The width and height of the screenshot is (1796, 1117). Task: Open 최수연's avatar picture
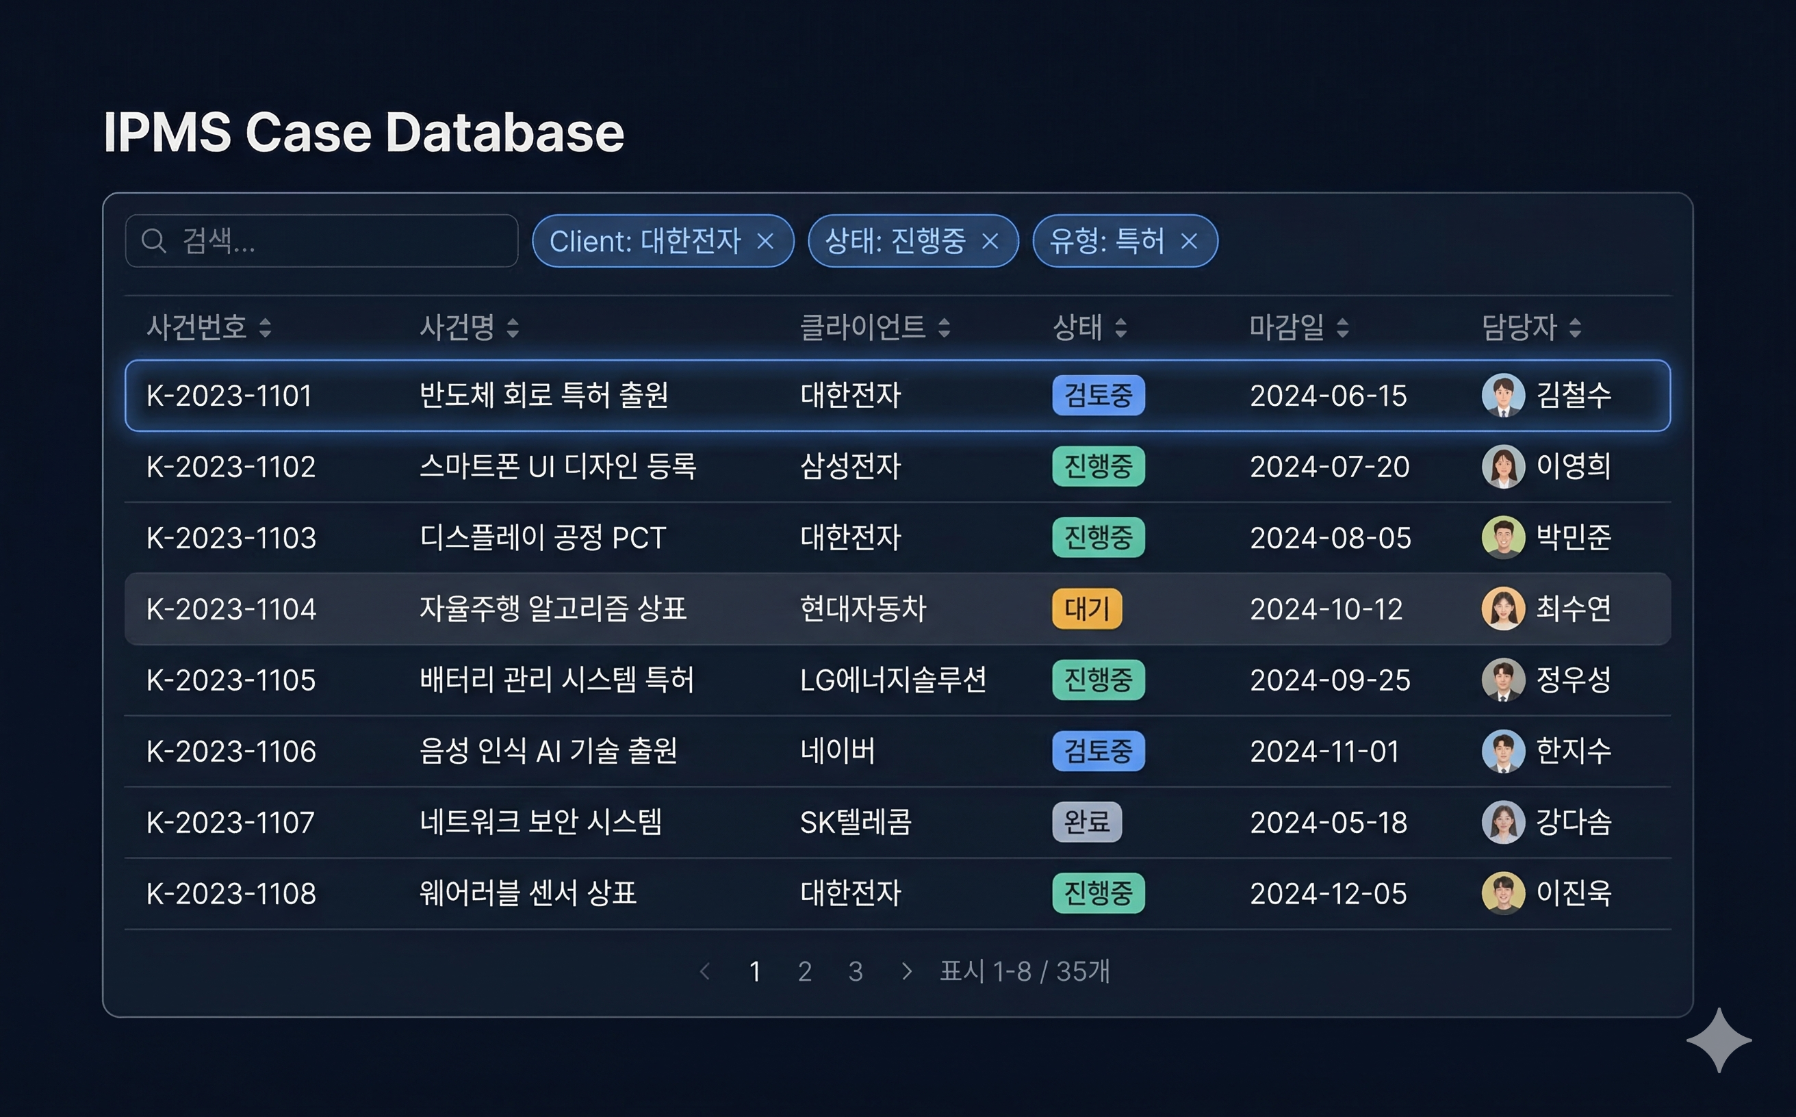tap(1505, 608)
